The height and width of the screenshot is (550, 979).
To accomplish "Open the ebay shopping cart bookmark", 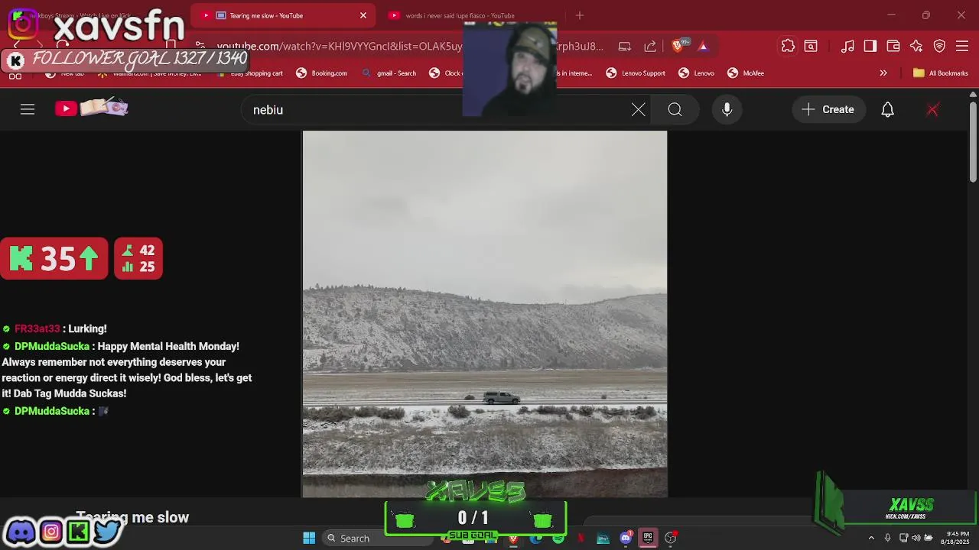I will tap(249, 73).
